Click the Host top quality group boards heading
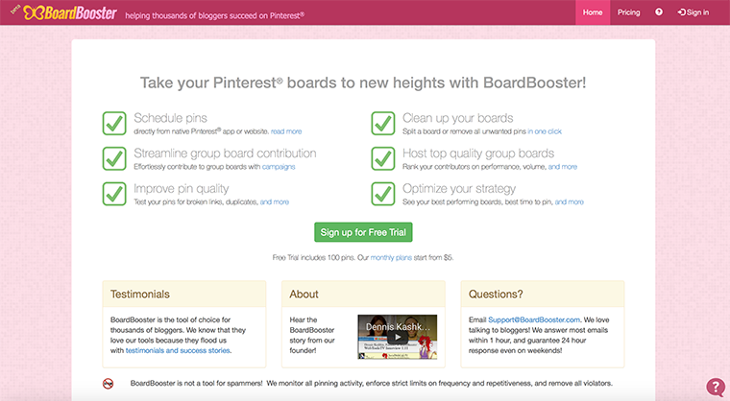 pyautogui.click(x=478, y=153)
